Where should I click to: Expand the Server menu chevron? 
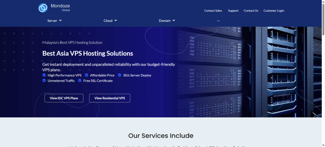60,21
